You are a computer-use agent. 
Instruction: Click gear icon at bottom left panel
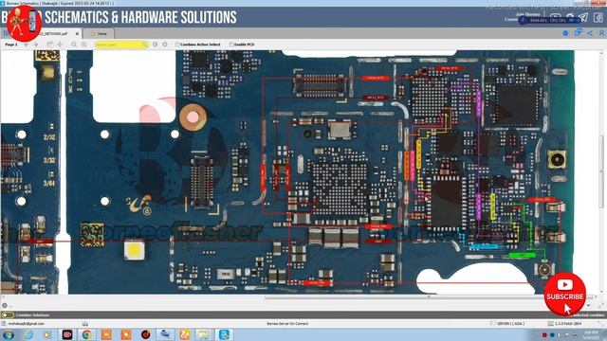(5, 305)
